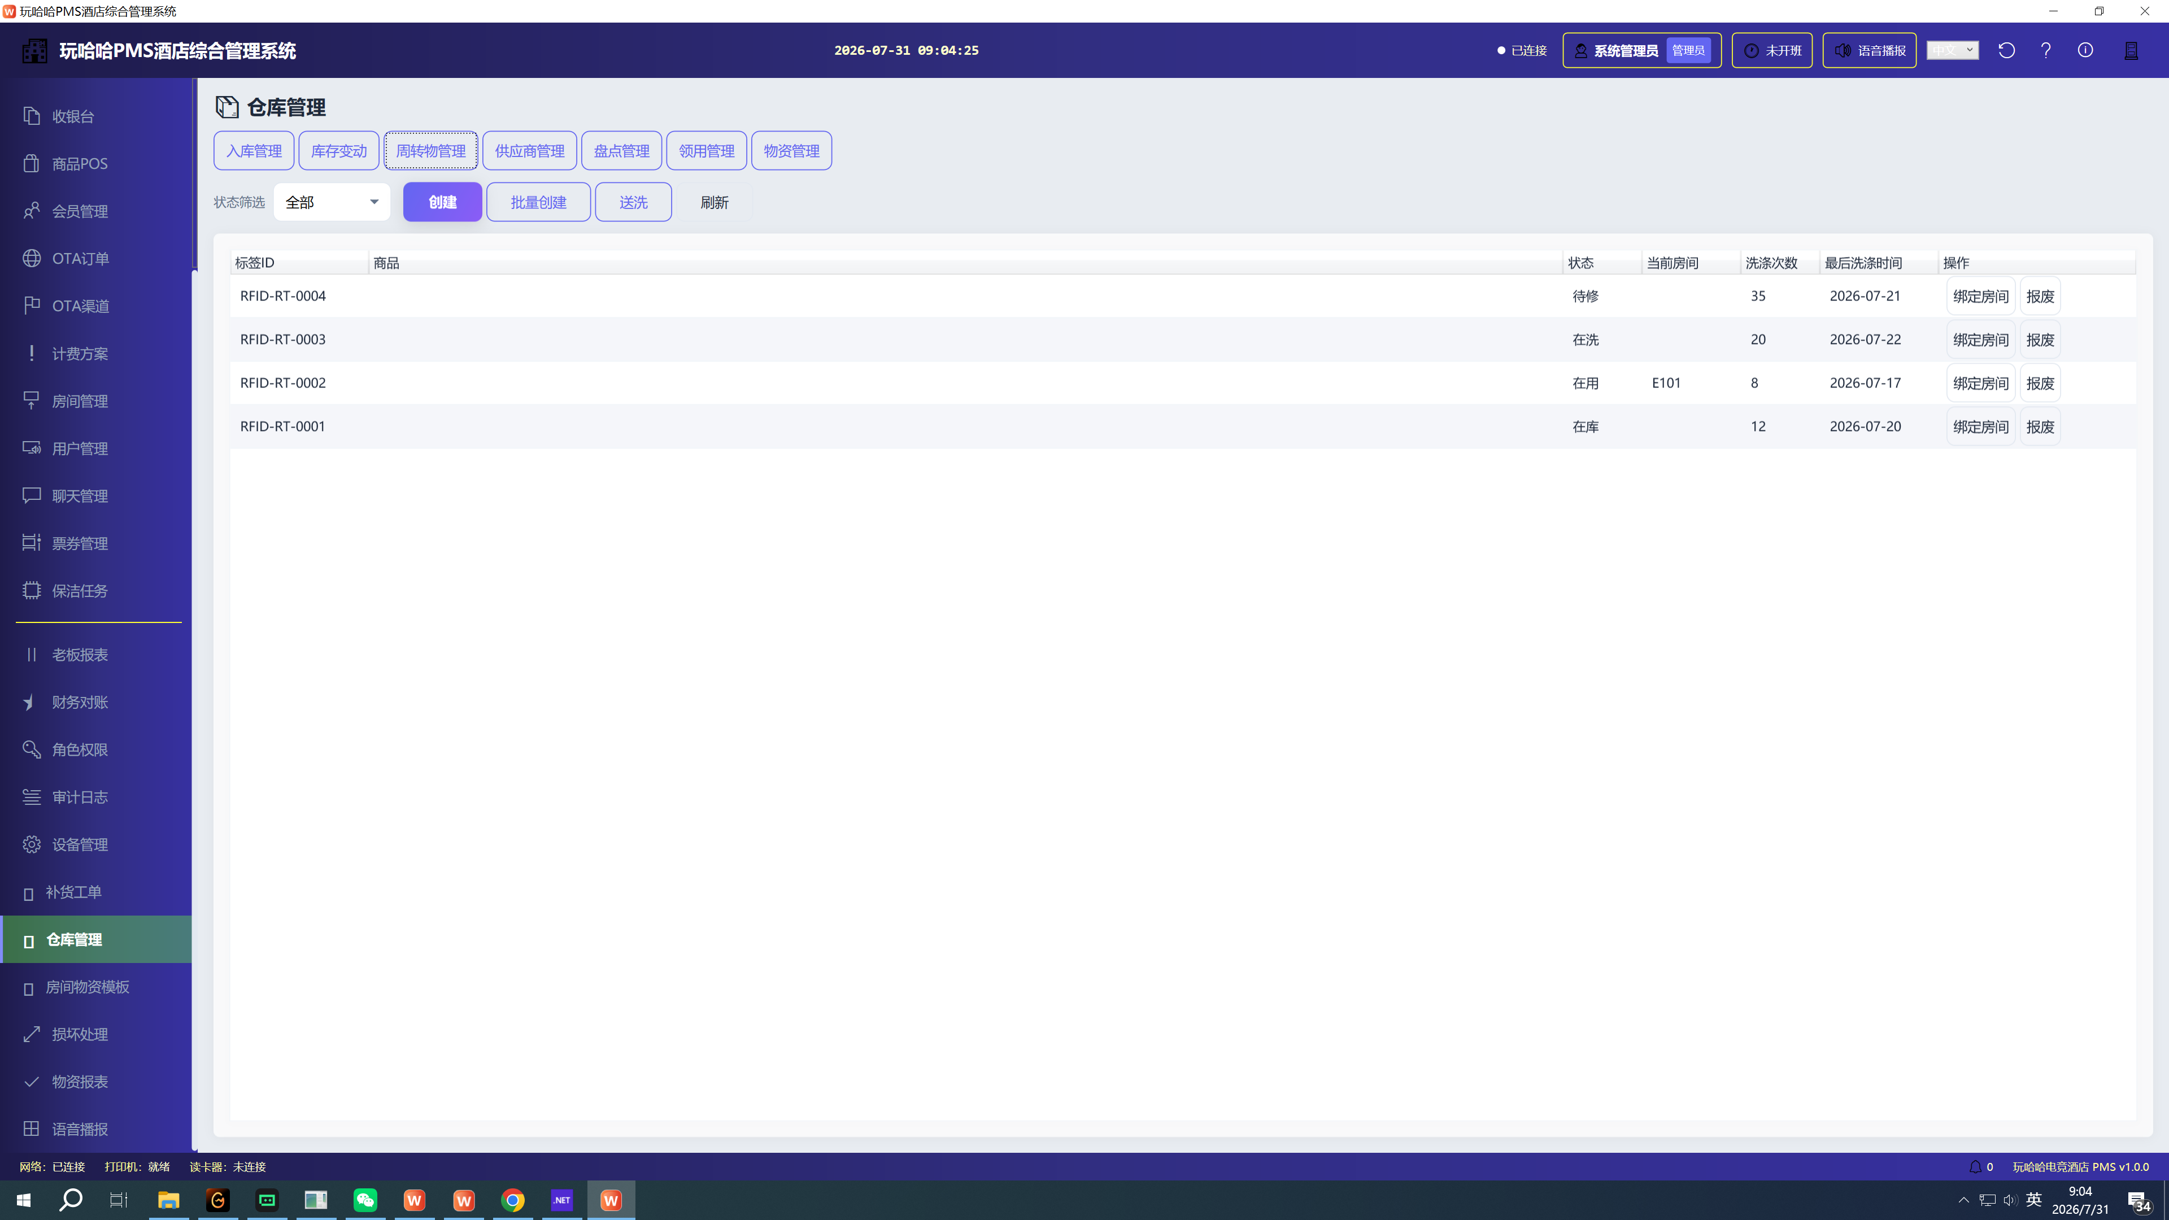
Task: Open 会员管理 member icon
Action: [x=31, y=211]
